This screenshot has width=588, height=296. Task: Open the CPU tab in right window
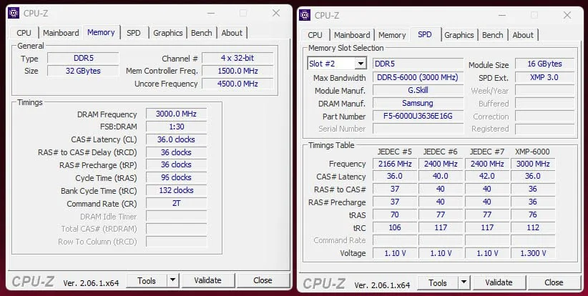315,35
